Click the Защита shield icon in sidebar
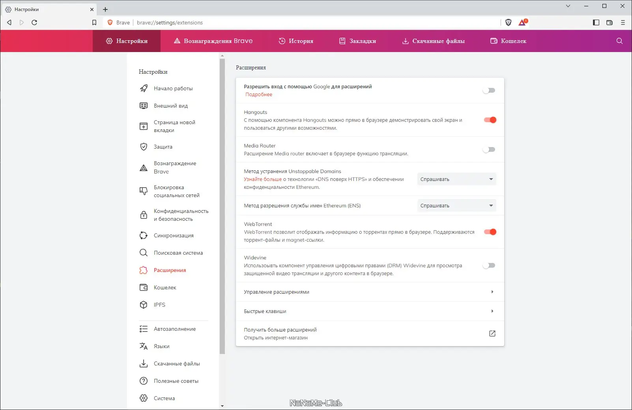632x410 pixels. (143, 147)
